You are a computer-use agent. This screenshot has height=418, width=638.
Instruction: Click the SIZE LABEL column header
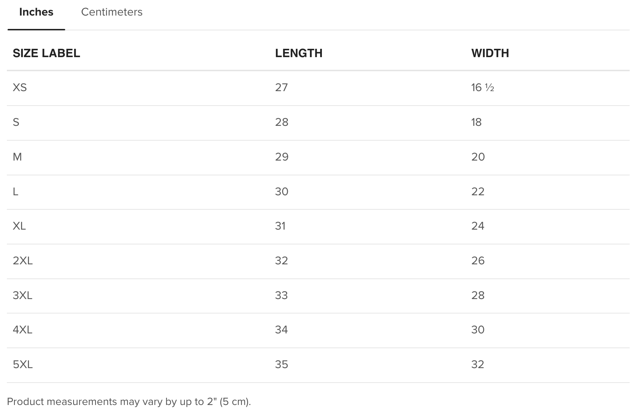[x=46, y=53]
